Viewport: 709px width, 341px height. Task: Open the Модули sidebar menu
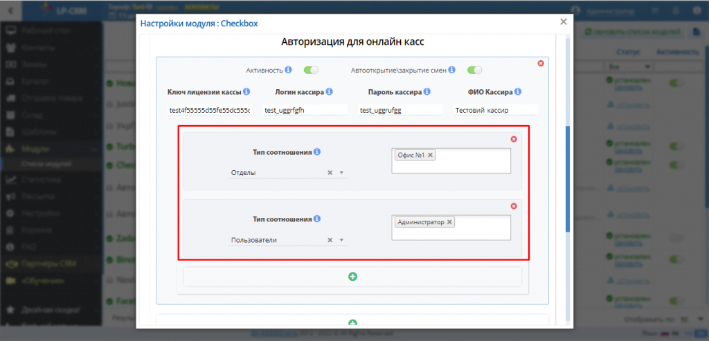(x=51, y=149)
